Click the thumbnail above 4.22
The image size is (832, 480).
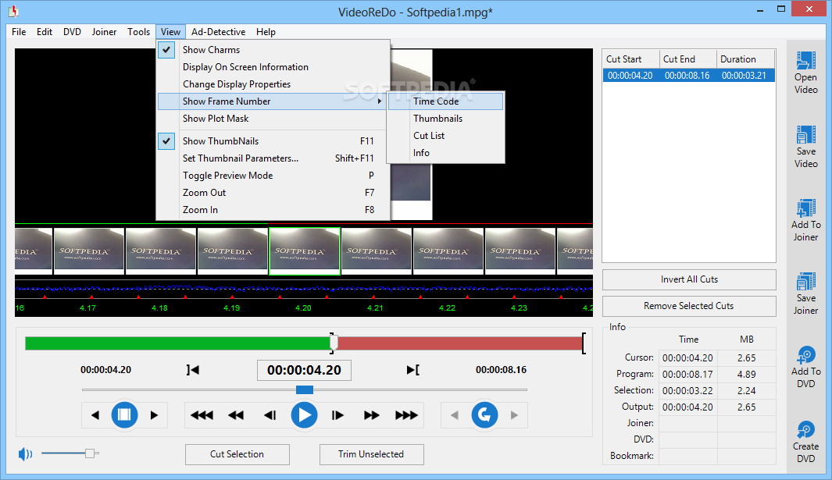[x=448, y=251]
